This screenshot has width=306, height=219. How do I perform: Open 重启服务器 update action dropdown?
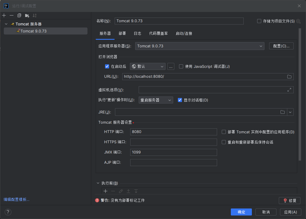tap(156, 100)
